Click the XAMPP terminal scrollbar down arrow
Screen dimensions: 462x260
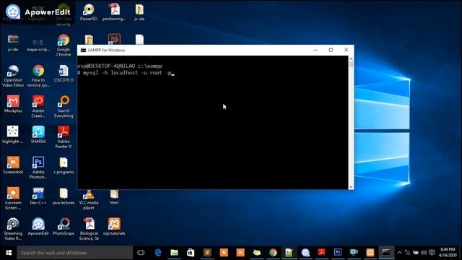[x=351, y=186]
